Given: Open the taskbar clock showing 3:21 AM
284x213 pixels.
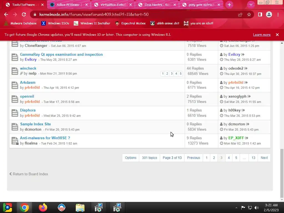Looking at the screenshot, I should (x=271, y=207).
